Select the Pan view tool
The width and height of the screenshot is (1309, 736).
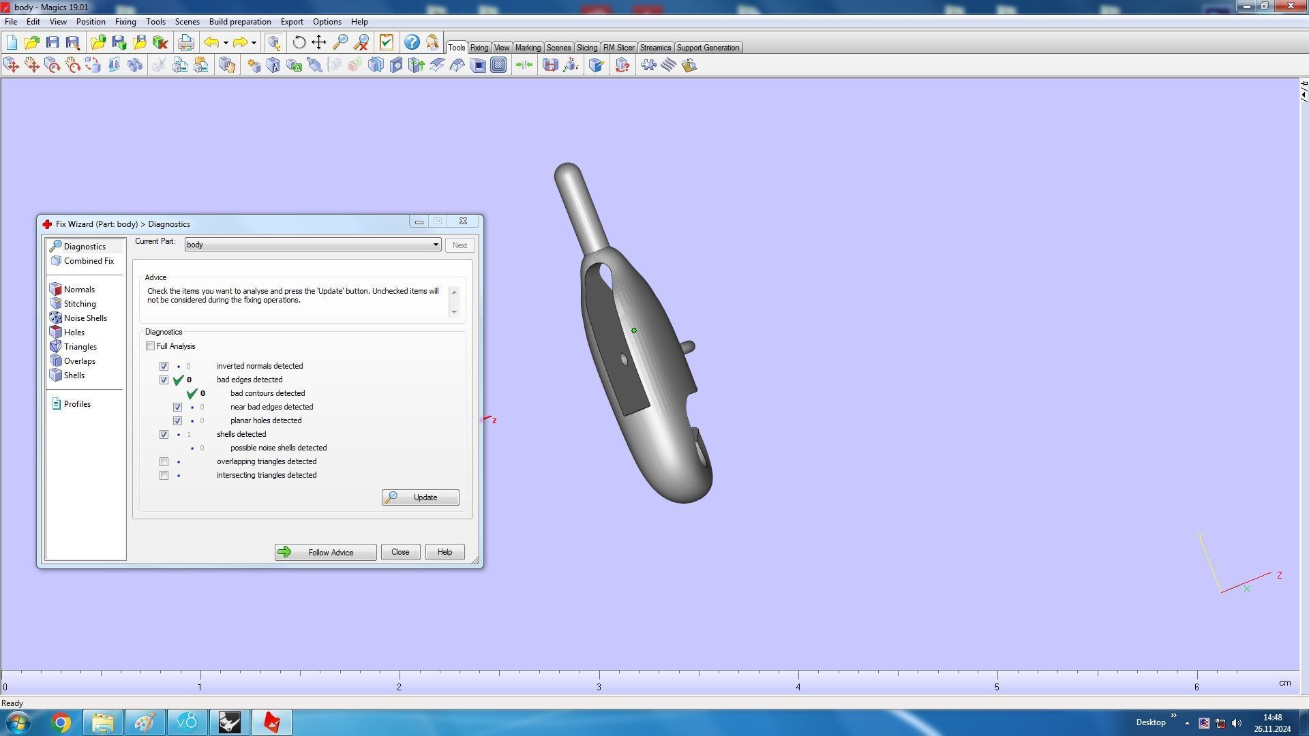click(319, 43)
